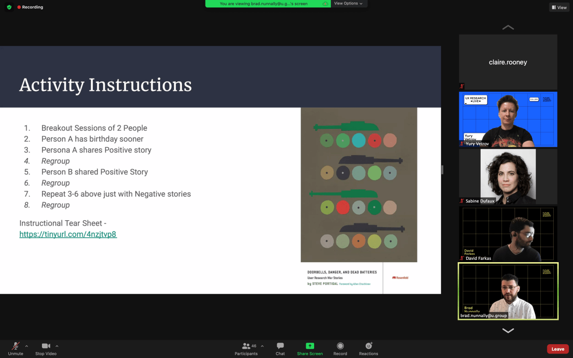Screen dimensions: 573x358
Task: Click 'Breakout Sessions of 2 People' line
Action: [94, 128]
